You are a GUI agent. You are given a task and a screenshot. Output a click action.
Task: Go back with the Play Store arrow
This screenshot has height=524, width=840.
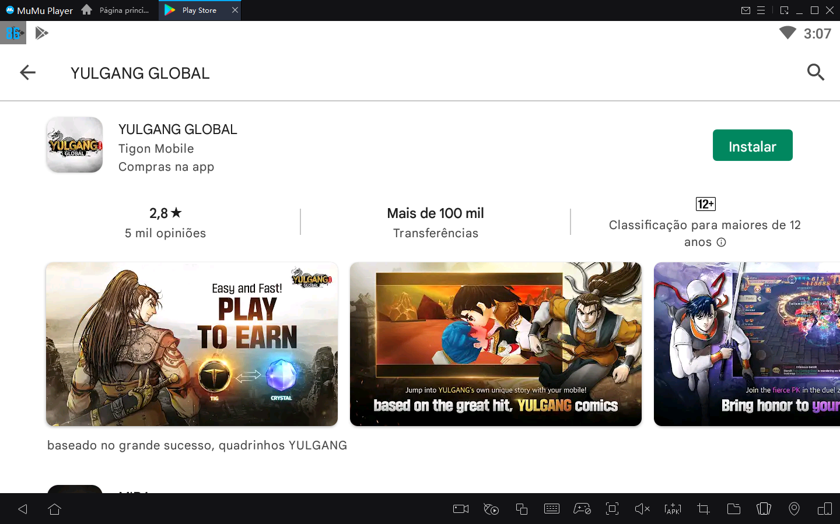click(x=27, y=72)
